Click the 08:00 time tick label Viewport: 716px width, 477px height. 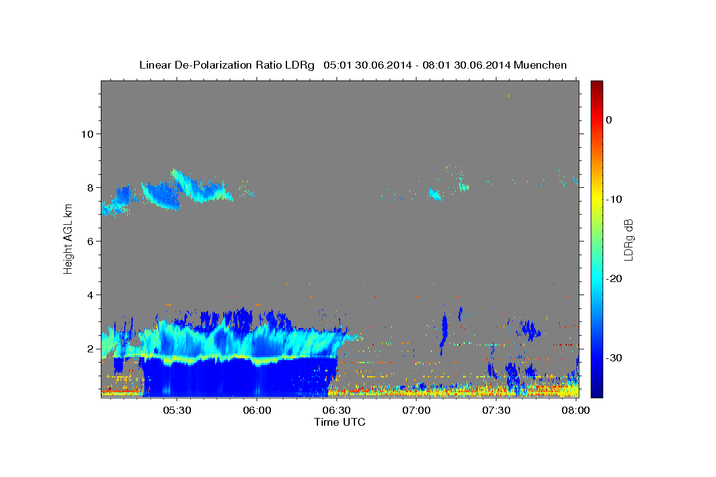[575, 411]
